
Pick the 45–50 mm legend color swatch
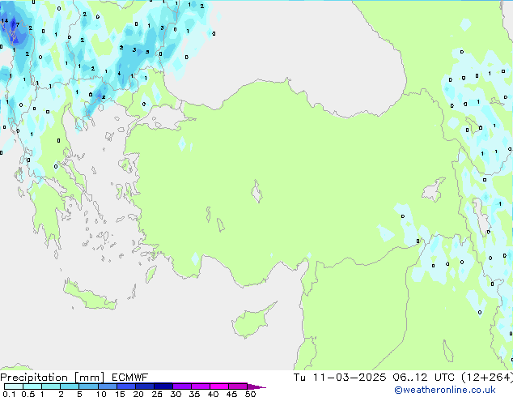238,386
